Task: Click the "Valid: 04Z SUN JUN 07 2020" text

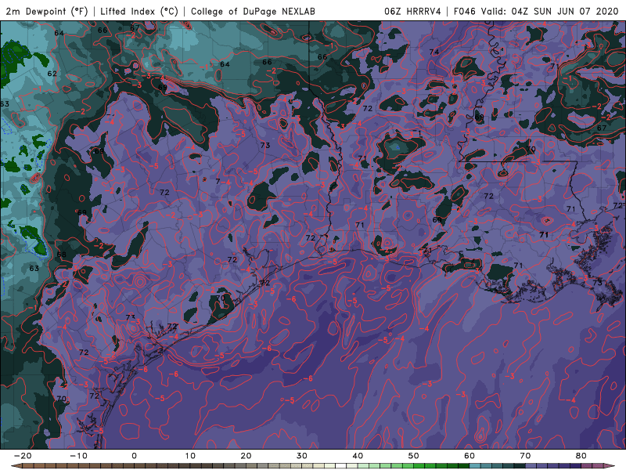Action: click(549, 11)
